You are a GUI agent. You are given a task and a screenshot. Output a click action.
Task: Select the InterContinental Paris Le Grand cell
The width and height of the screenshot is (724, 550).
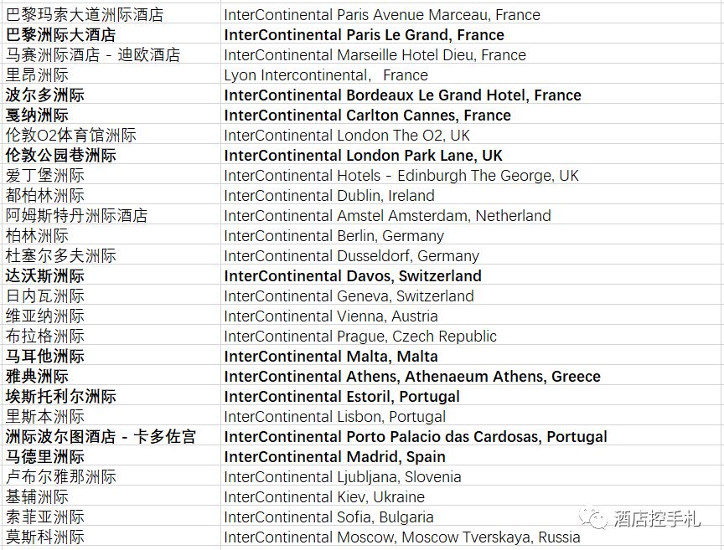364,35
